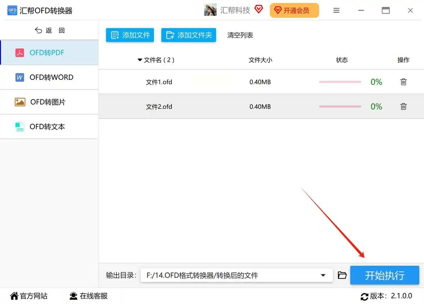Click the text document icon beside OFD转文本
Image resolution: width=424 pixels, height=304 pixels.
point(20,127)
